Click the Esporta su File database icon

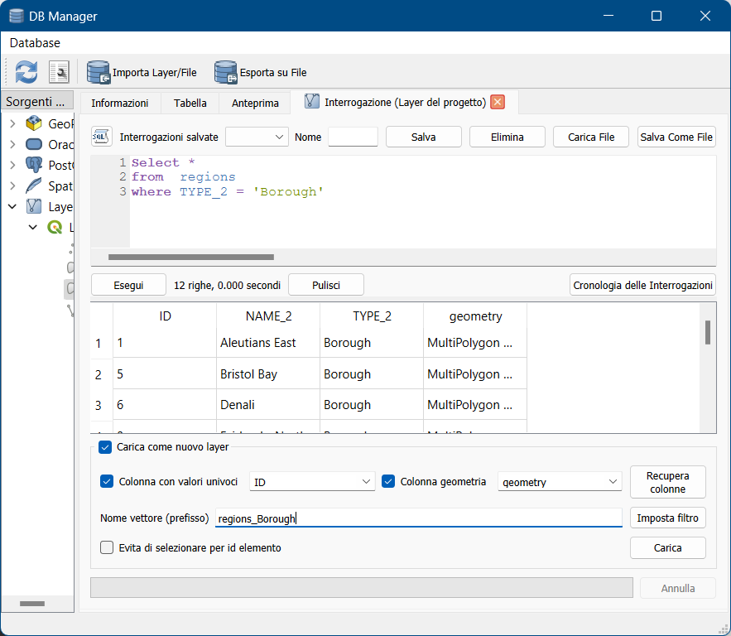click(226, 72)
